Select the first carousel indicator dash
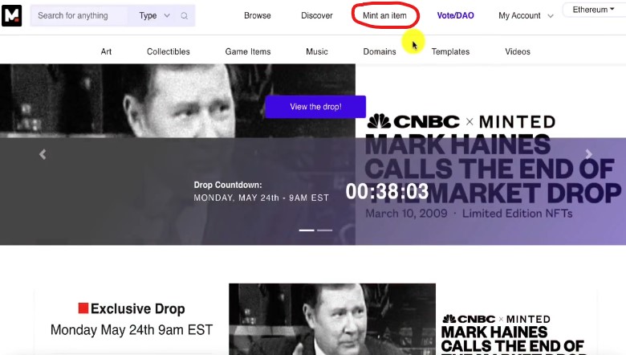 click(307, 230)
